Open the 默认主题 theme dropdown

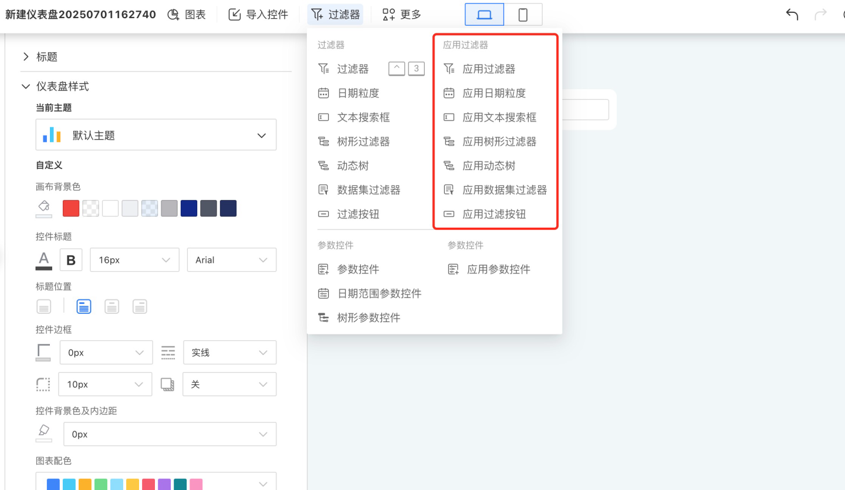click(156, 135)
